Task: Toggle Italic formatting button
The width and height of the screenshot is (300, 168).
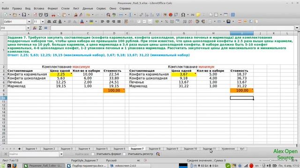Action: 54,21
